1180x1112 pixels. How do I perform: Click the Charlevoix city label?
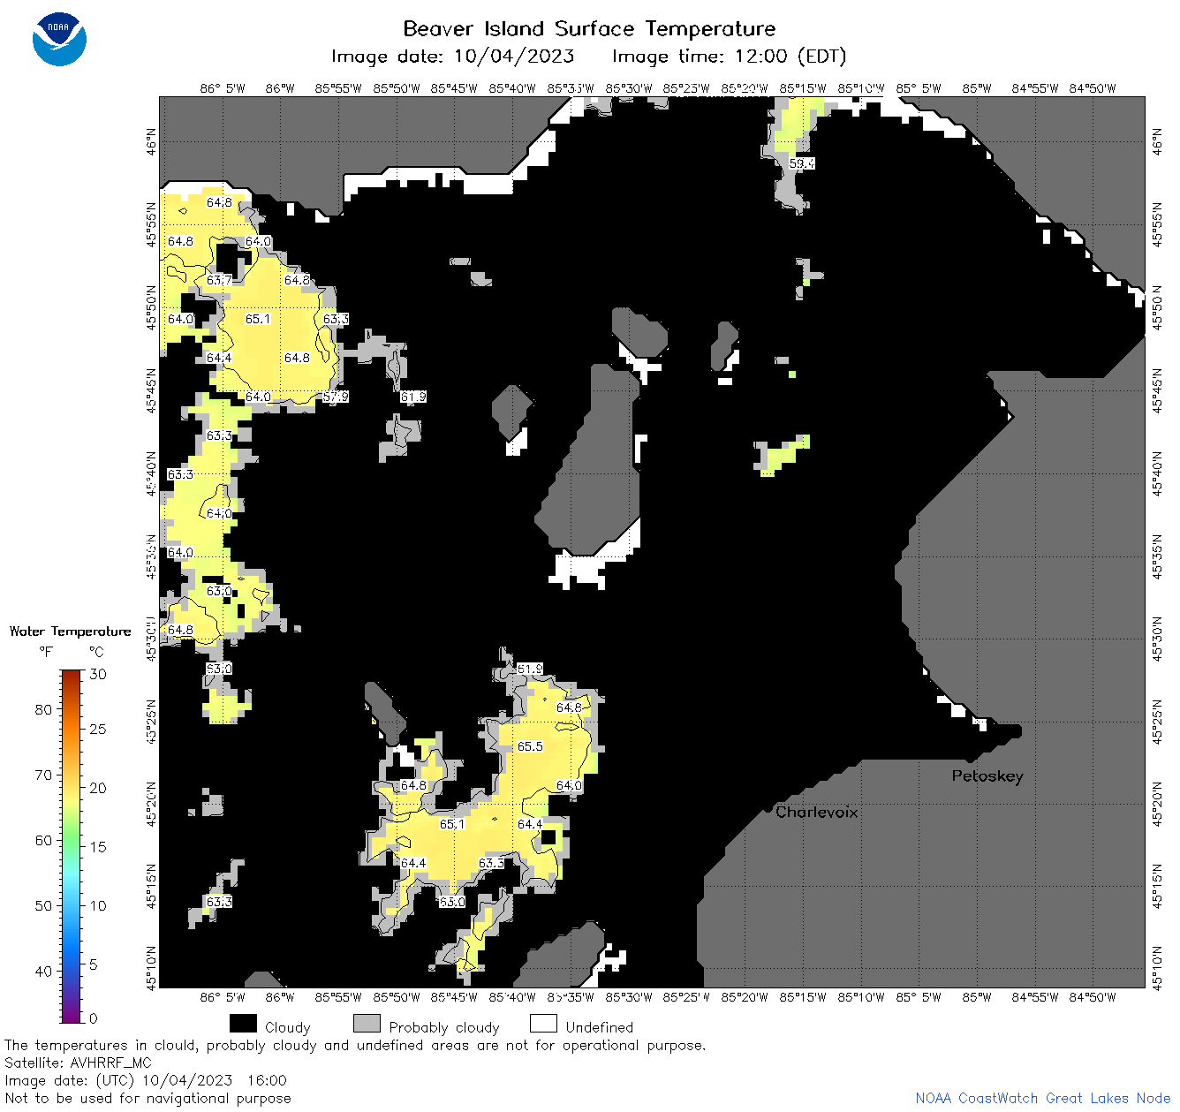click(x=816, y=812)
